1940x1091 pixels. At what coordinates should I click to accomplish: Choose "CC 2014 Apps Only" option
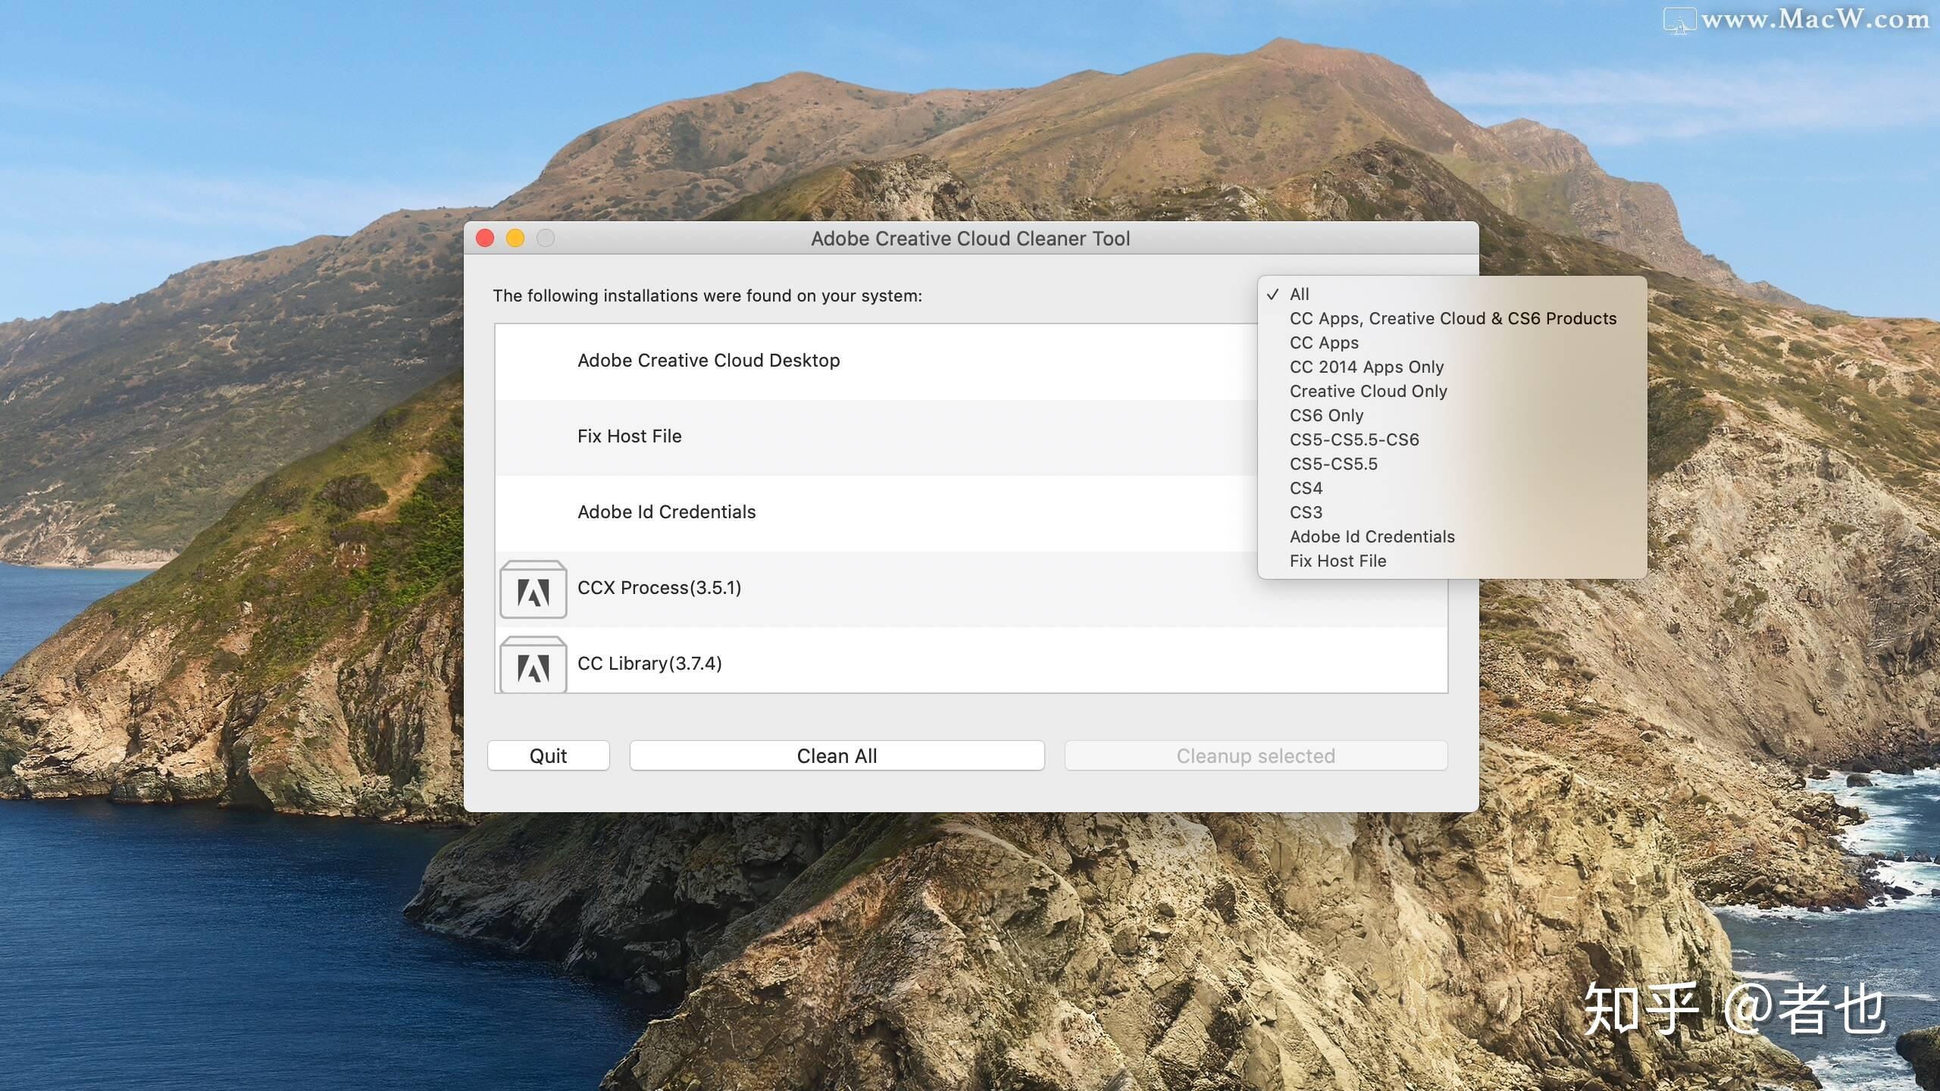[x=1366, y=367]
